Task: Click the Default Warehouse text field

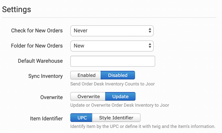Action: click(113, 61)
